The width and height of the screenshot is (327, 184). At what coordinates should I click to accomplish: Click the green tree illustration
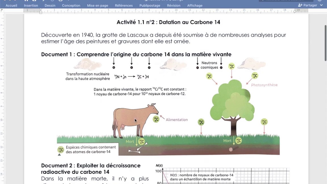click(232, 107)
